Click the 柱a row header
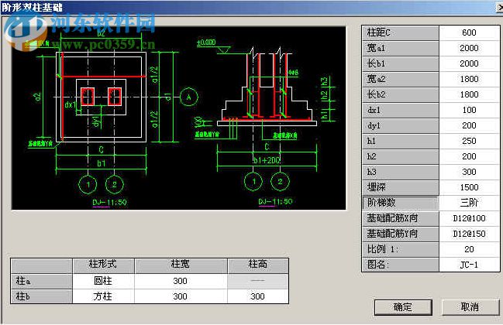The width and height of the screenshot is (503, 325). pyautogui.click(x=42, y=281)
